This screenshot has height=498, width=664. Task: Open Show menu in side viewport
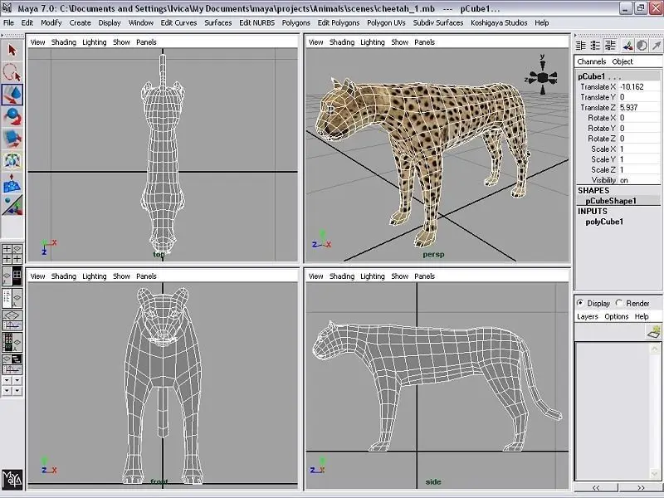[399, 276]
